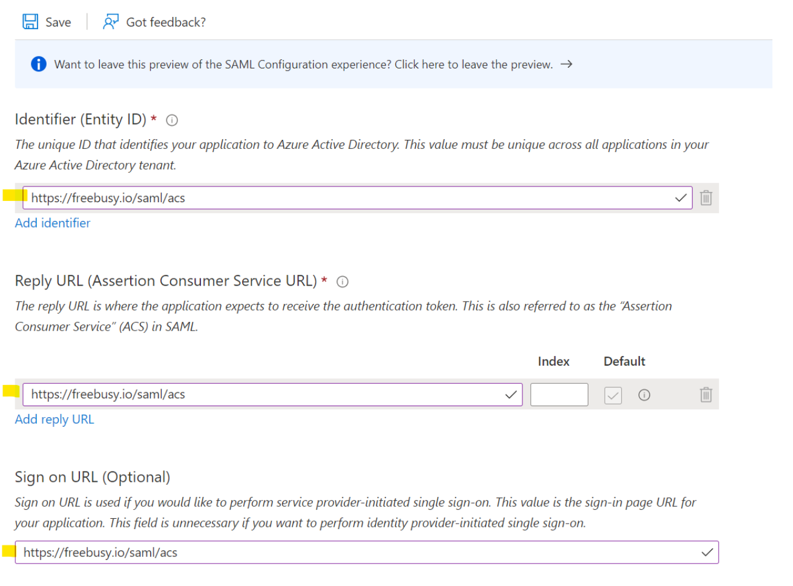The image size is (793, 586).
Task: Click info icon beside Identifier (Entity ID)
Action: pyautogui.click(x=172, y=120)
